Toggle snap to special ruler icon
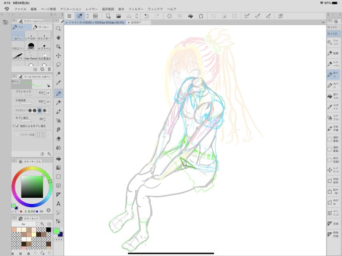The height and width of the screenshot is (256, 342). click(258, 16)
